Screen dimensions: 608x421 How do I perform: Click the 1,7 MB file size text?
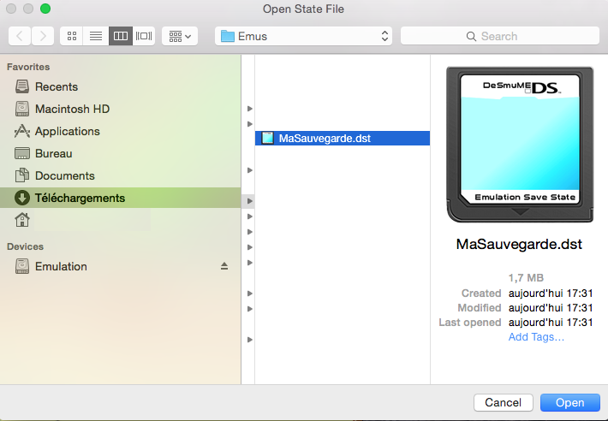(526, 278)
